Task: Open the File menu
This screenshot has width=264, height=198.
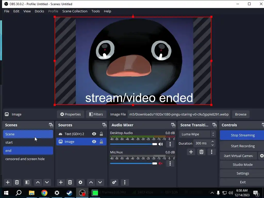Action: point(7,11)
